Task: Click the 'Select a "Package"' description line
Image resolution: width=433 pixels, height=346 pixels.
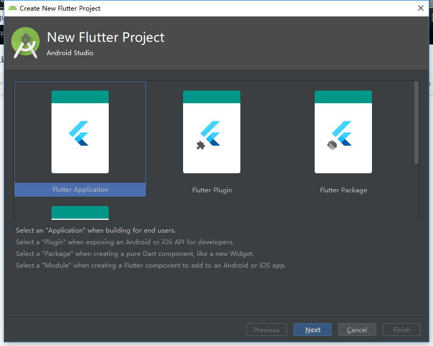Action: [x=135, y=254]
